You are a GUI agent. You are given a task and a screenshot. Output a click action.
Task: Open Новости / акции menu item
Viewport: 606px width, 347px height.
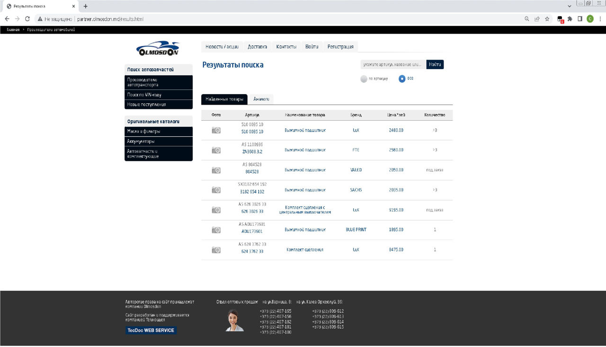point(222,46)
